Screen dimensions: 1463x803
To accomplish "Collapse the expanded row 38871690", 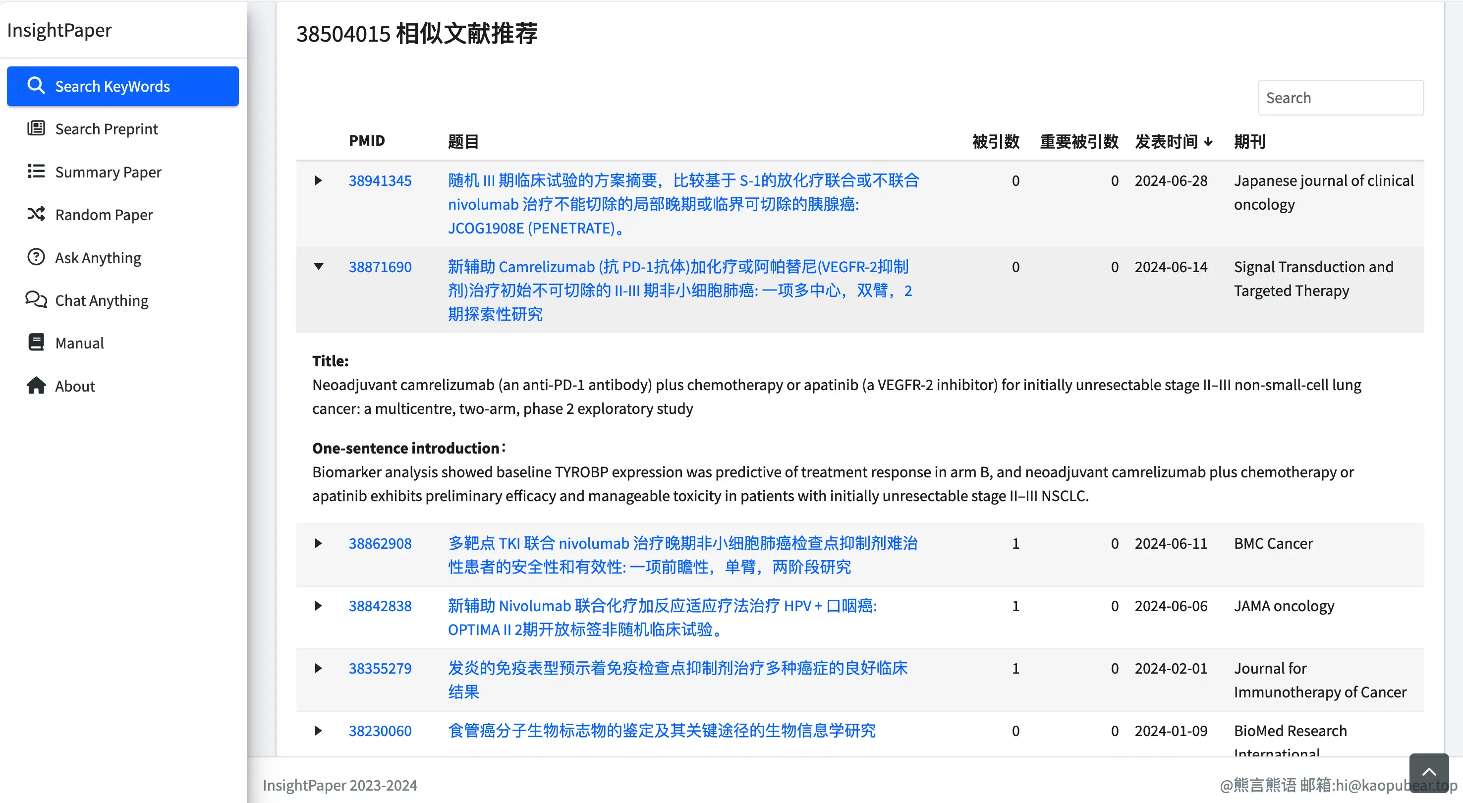I will pos(319,267).
